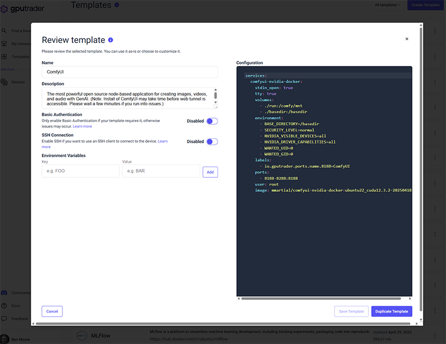
Task: Open Devices icon in sidebar
Action: click(4, 82)
